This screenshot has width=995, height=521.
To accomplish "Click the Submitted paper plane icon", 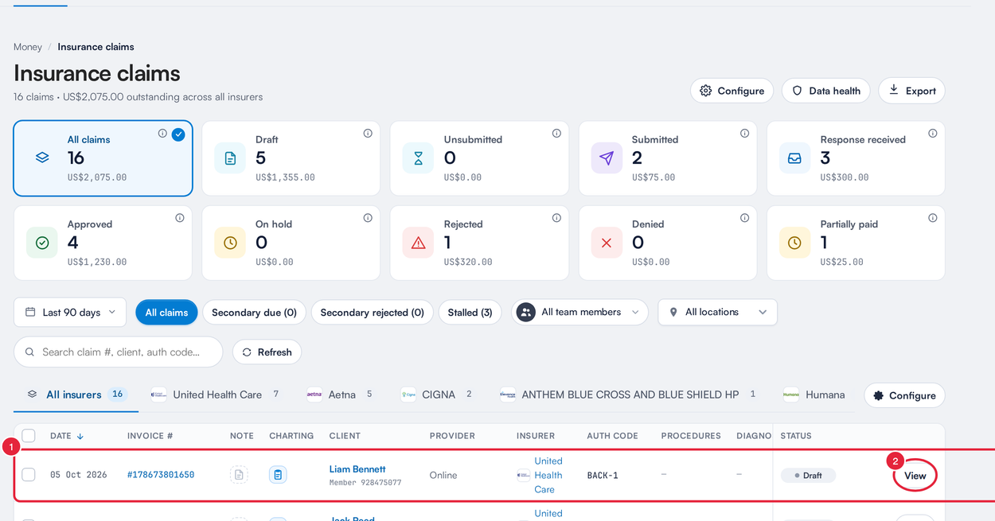I will [607, 158].
